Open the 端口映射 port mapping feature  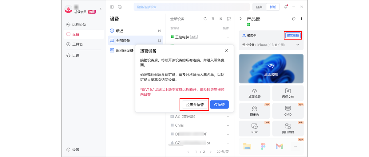tap(288, 128)
